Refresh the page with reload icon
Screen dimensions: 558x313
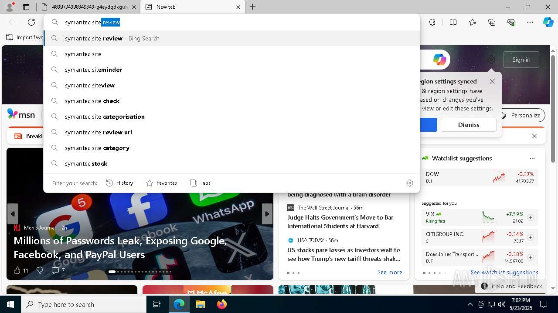[x=31, y=22]
